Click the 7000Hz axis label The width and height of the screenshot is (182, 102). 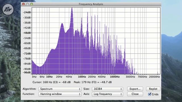(x=142, y=77)
